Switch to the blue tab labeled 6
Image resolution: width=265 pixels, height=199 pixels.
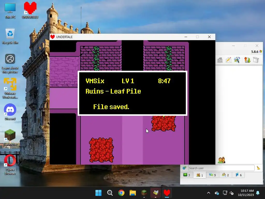[x=238, y=175]
